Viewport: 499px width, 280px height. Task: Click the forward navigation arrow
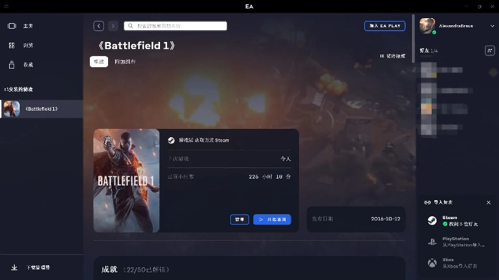(113, 26)
